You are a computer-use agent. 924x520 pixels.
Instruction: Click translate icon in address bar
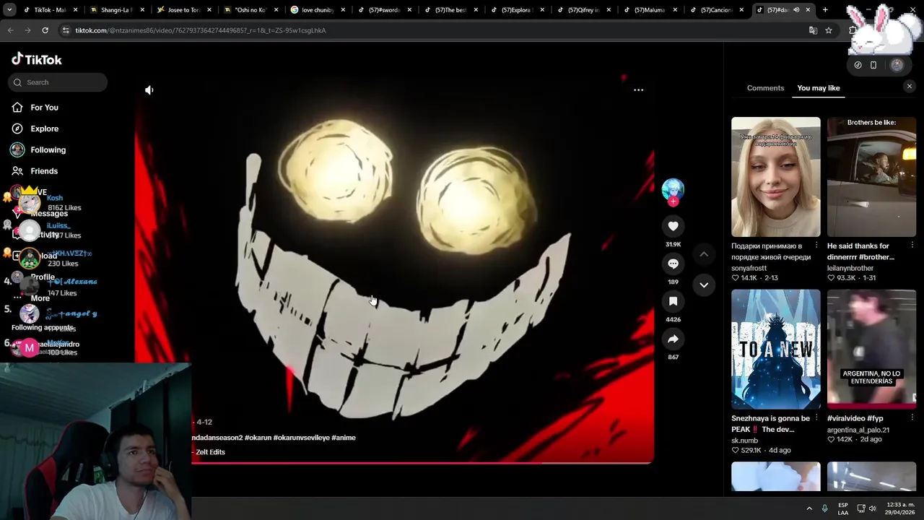point(813,30)
